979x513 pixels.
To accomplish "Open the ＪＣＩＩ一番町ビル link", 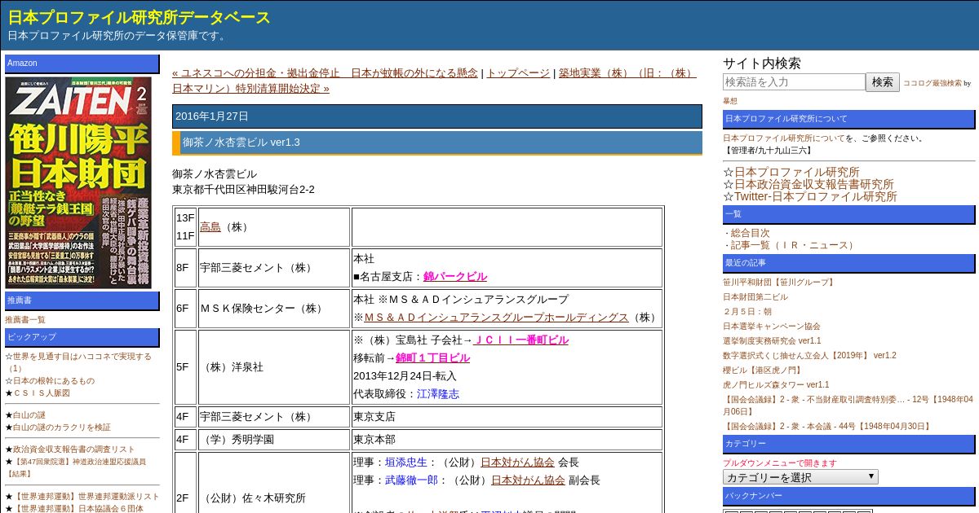I will coord(521,340).
